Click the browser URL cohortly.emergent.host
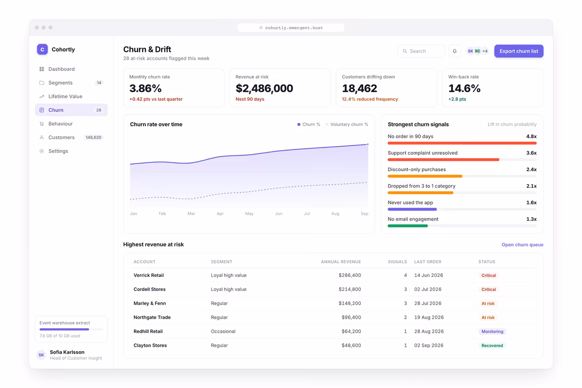This screenshot has width=582, height=388. 294,28
